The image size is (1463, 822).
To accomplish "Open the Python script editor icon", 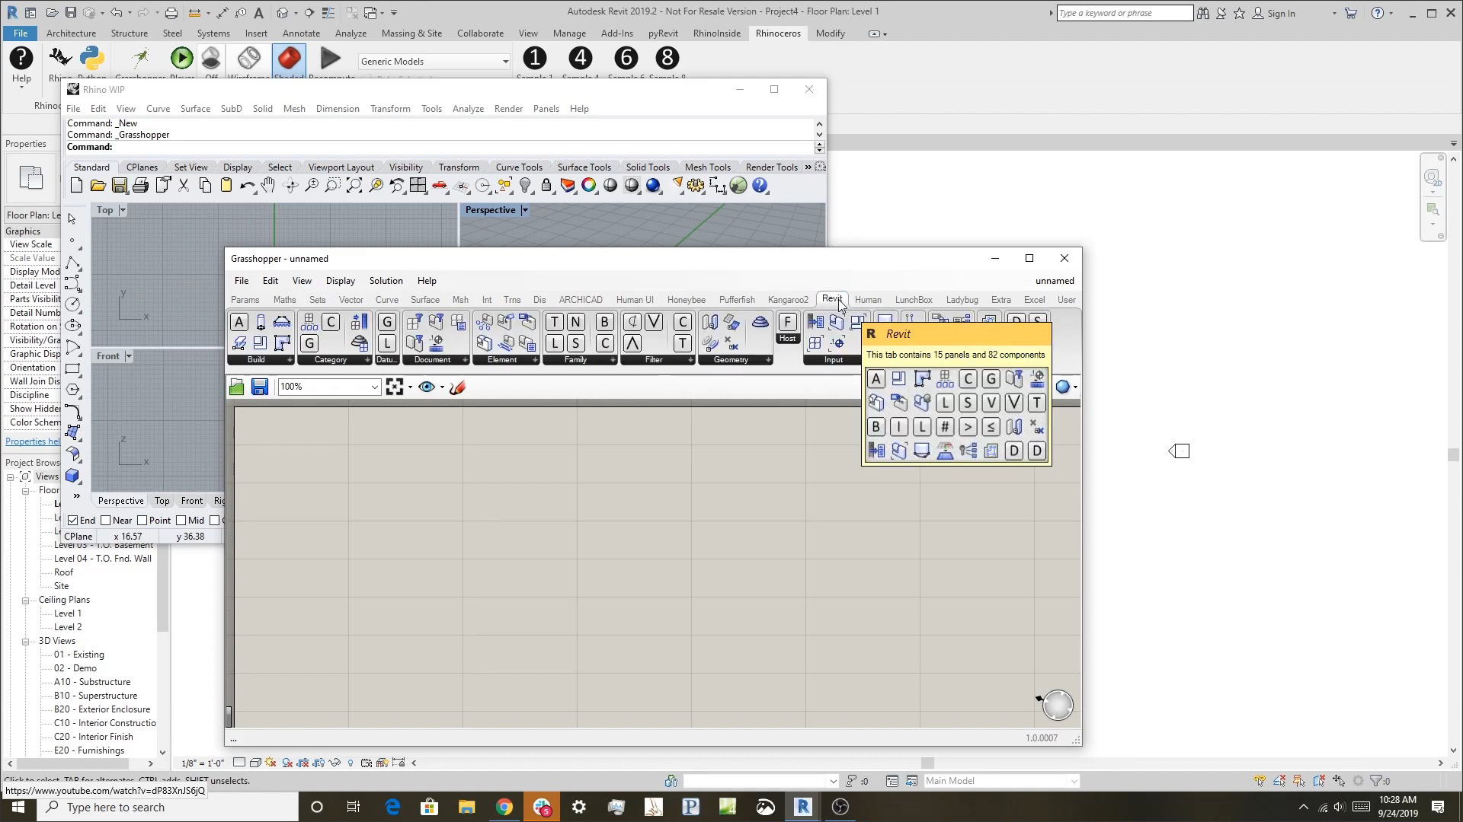I will coord(92,59).
